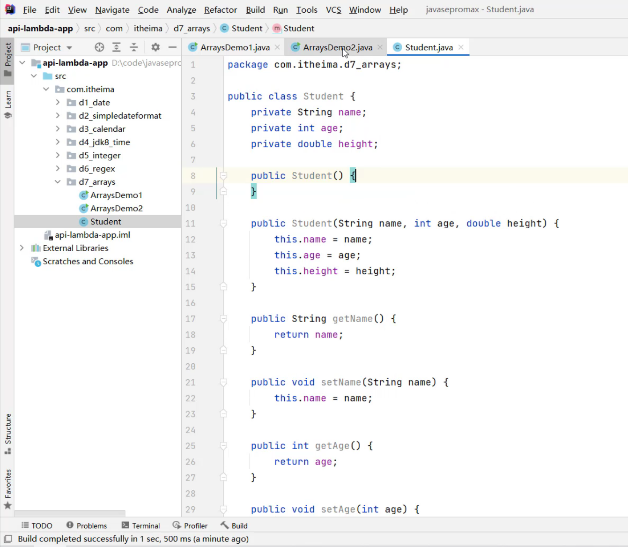Click the Expand All icon in Project panel

(117, 47)
